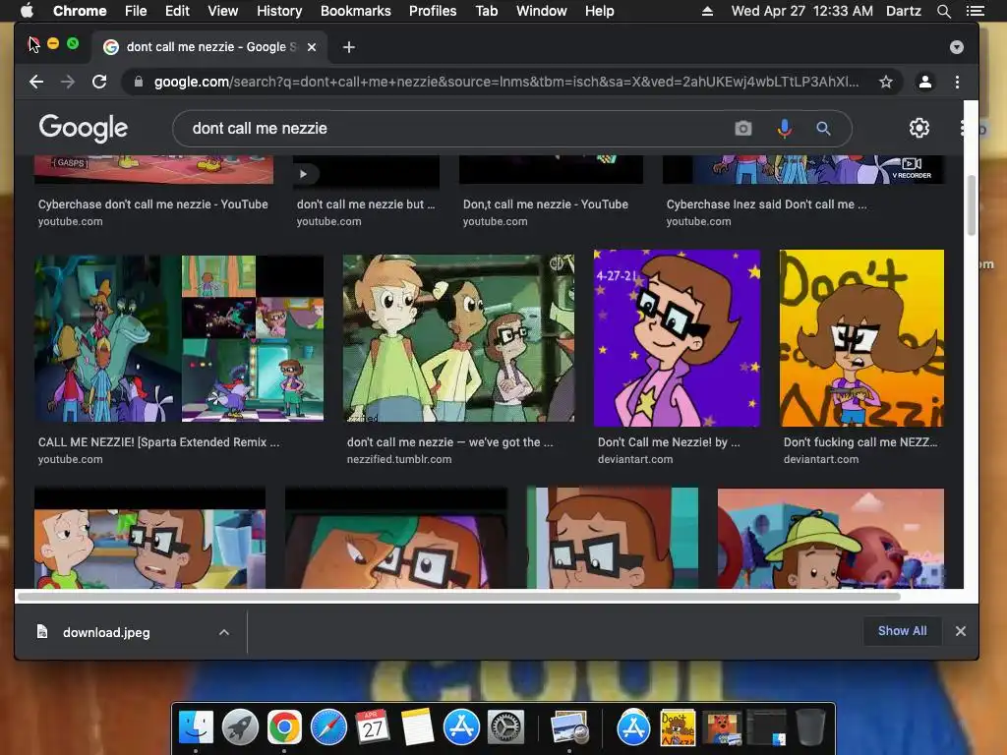Open Google Chrome from the Dock
This screenshot has height=755, width=1007.
[x=284, y=728]
